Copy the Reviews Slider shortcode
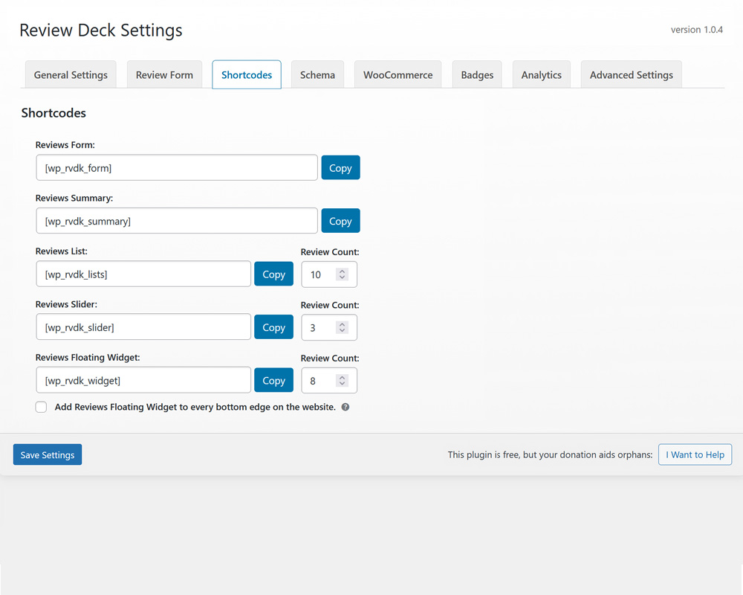This screenshot has width=743, height=595. click(273, 327)
